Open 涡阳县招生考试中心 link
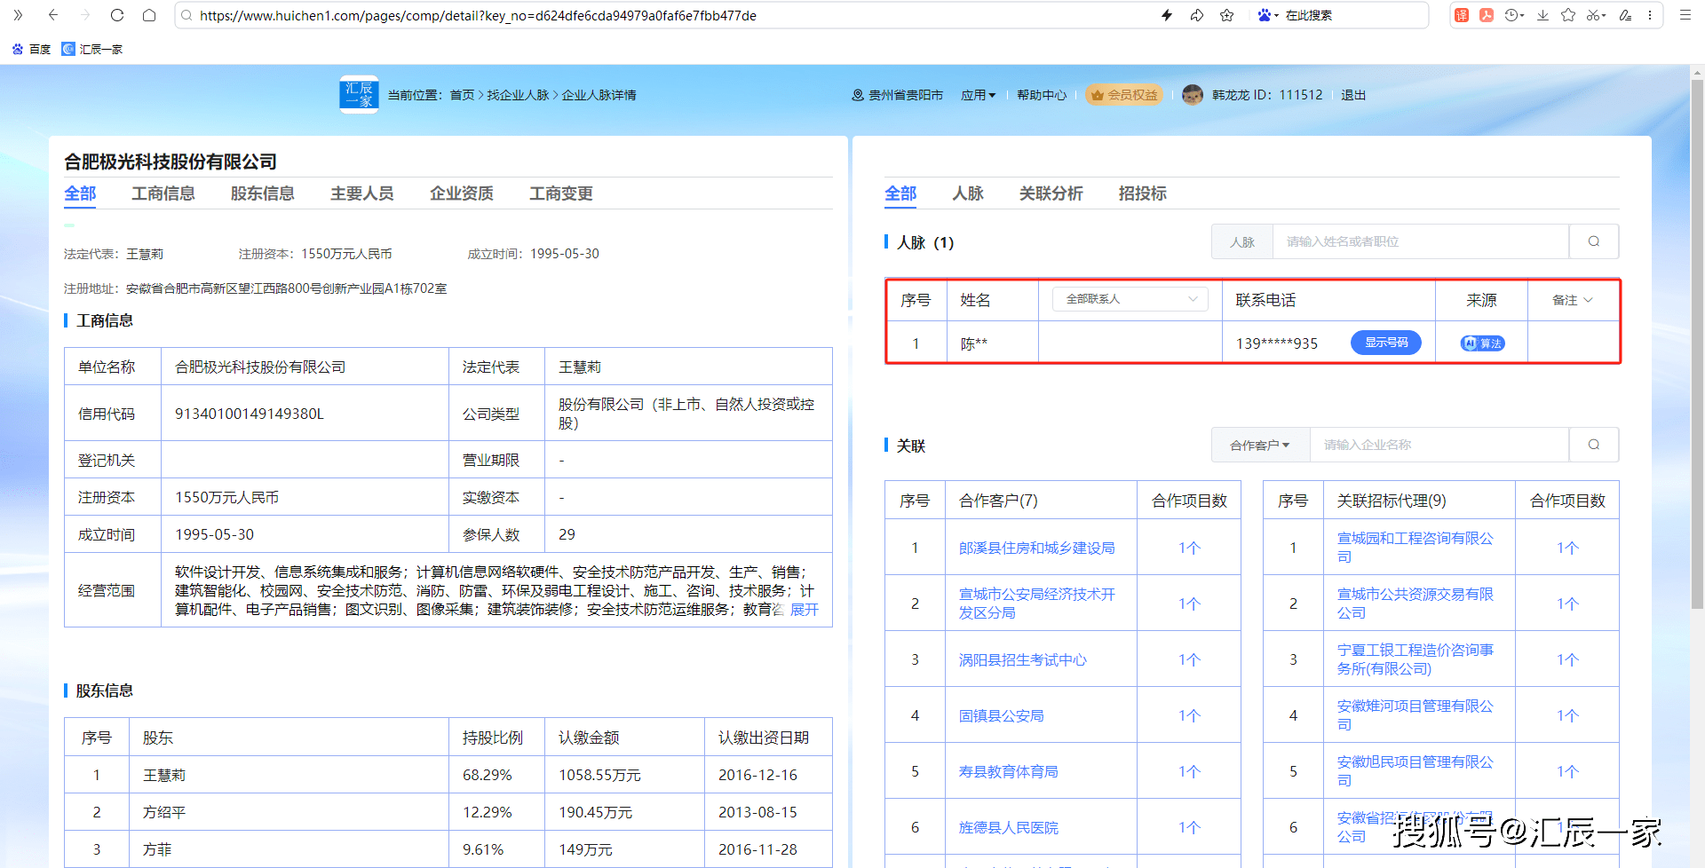The height and width of the screenshot is (868, 1705). (x=1023, y=659)
